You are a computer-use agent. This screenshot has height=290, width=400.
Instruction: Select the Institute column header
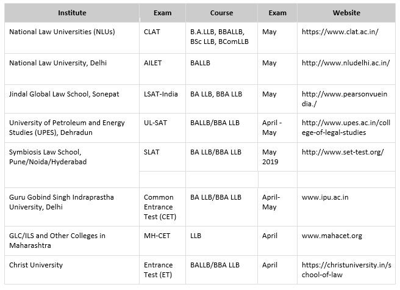point(71,13)
